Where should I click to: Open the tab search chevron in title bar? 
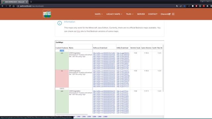pos(202,1)
